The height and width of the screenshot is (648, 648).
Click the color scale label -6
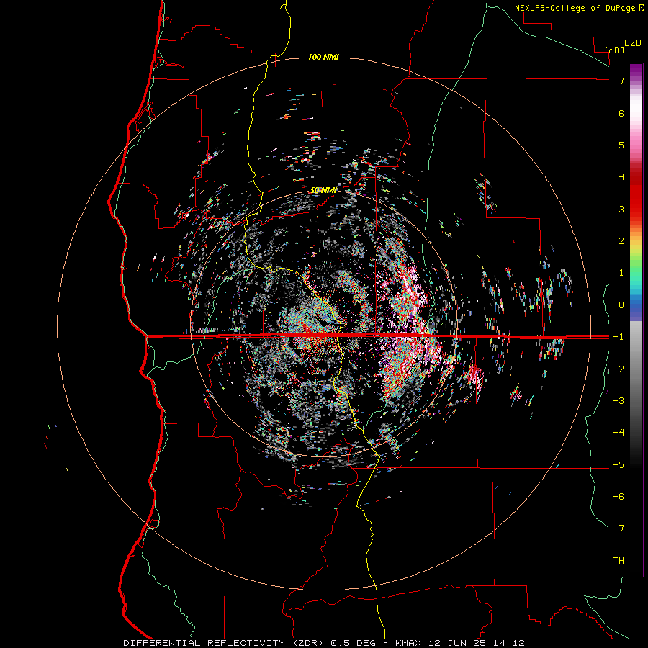(618, 497)
